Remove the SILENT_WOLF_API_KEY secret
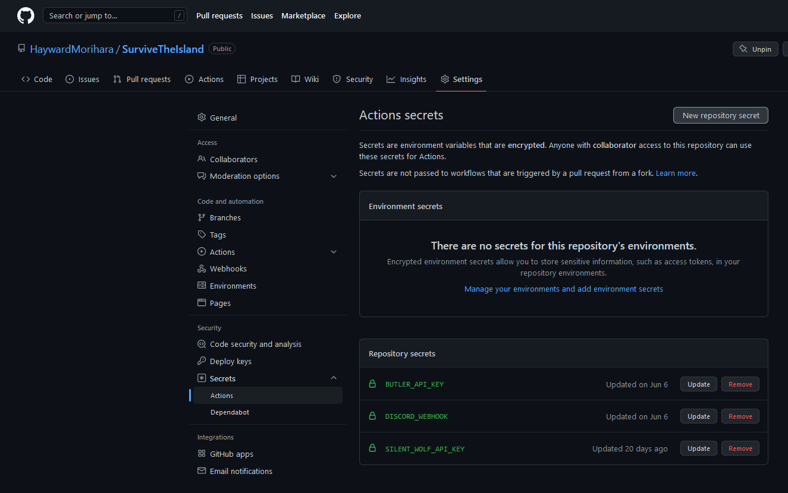Viewport: 788px width, 493px height. pos(740,448)
